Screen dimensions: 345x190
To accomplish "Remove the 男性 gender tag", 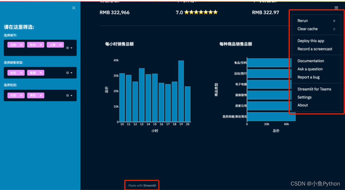I will [41, 95].
